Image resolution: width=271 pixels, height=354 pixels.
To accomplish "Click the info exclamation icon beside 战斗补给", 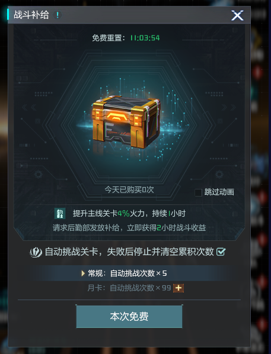I will click(58, 15).
